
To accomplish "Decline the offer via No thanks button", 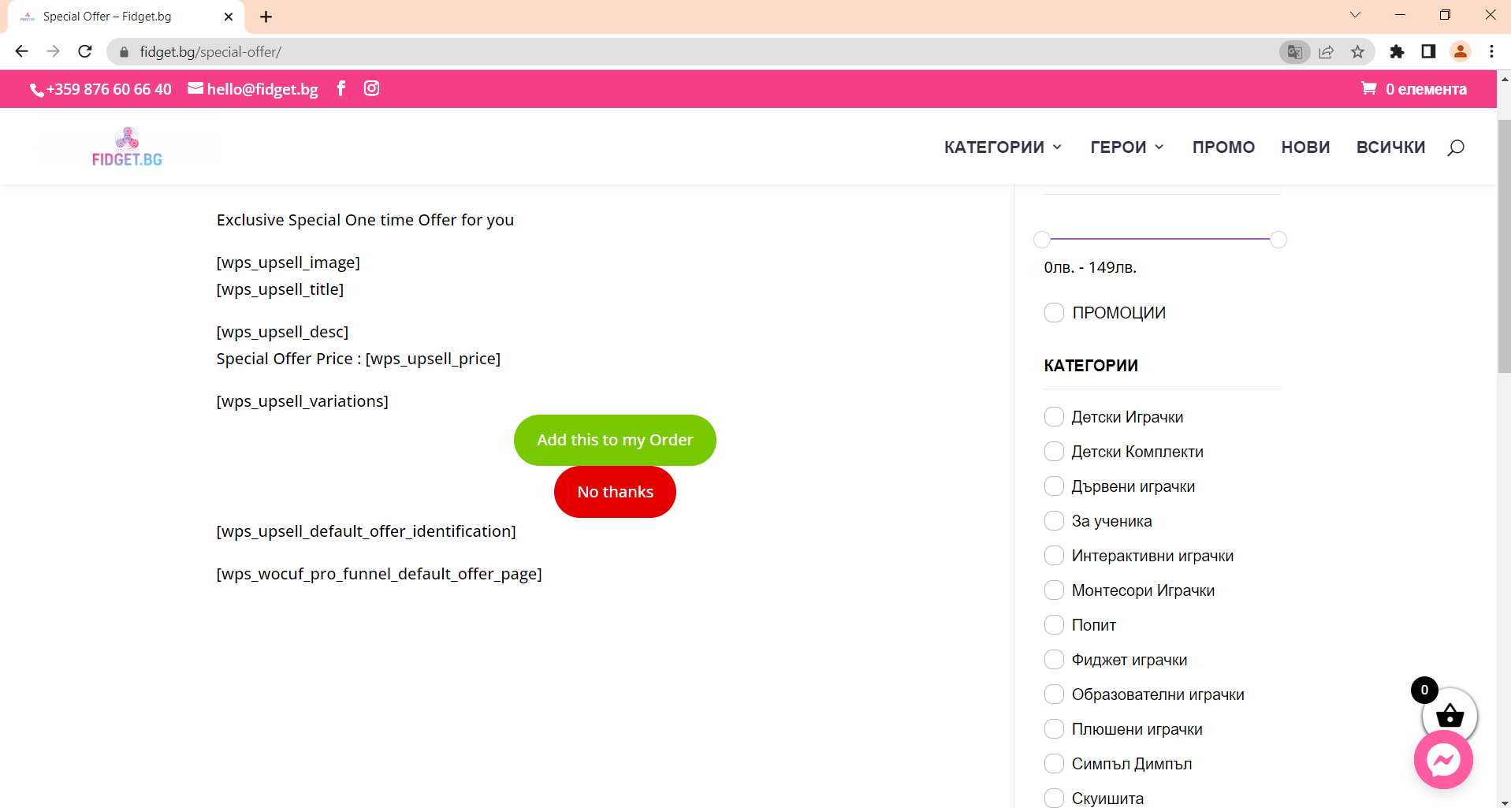I will pos(615,491).
